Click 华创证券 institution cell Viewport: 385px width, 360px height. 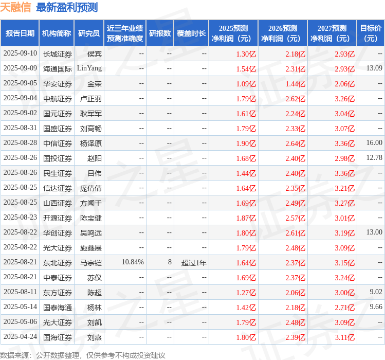(58, 233)
